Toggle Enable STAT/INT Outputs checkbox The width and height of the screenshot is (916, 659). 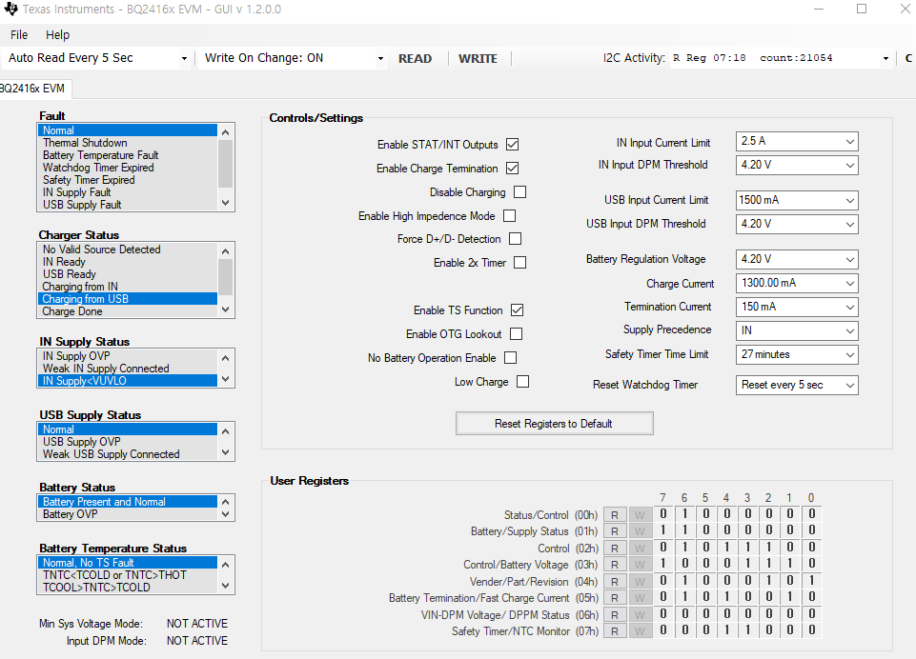point(512,144)
